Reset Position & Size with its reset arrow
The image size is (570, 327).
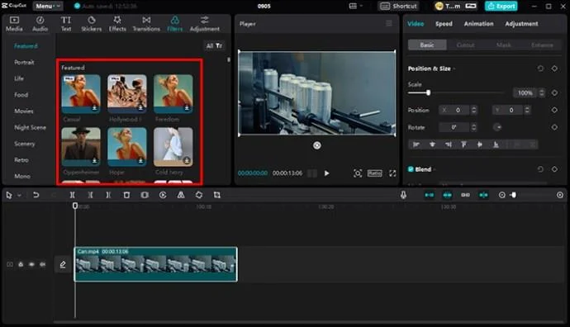click(540, 69)
